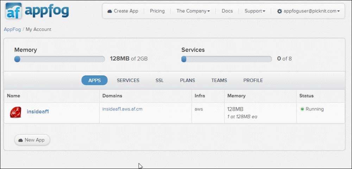This screenshot has width=352, height=169.
Task: Expand the appfoguser@picknit.com account menu
Action: [308, 11]
